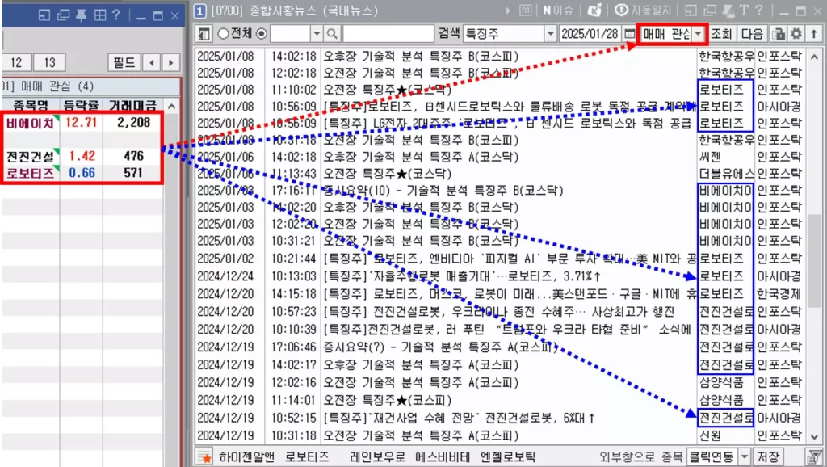827x467 pixels.
Task: Click the 저장 button at bottom
Action: (769, 456)
